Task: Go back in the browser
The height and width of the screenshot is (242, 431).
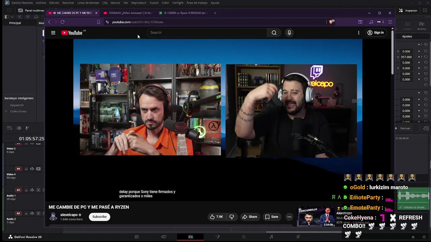Action: tap(49, 22)
